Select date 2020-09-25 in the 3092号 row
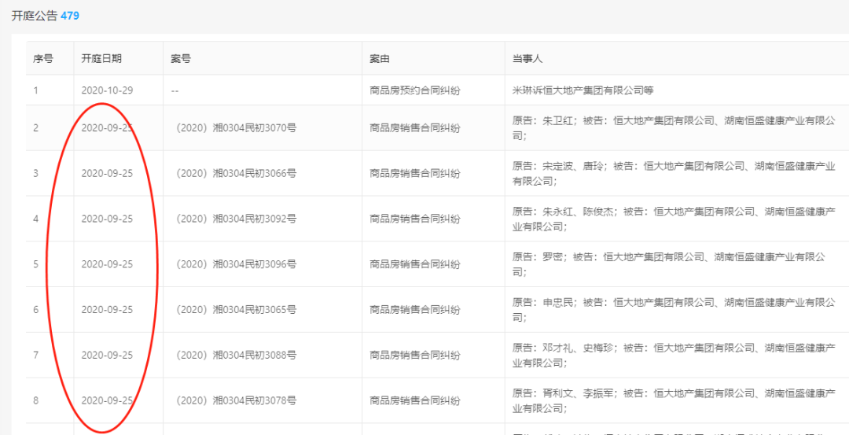 [x=107, y=219]
